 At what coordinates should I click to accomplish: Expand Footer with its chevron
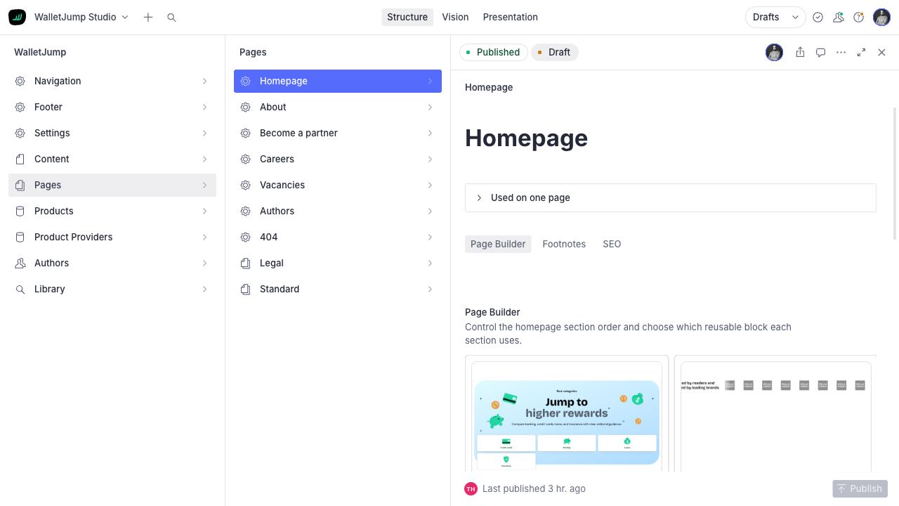204,107
